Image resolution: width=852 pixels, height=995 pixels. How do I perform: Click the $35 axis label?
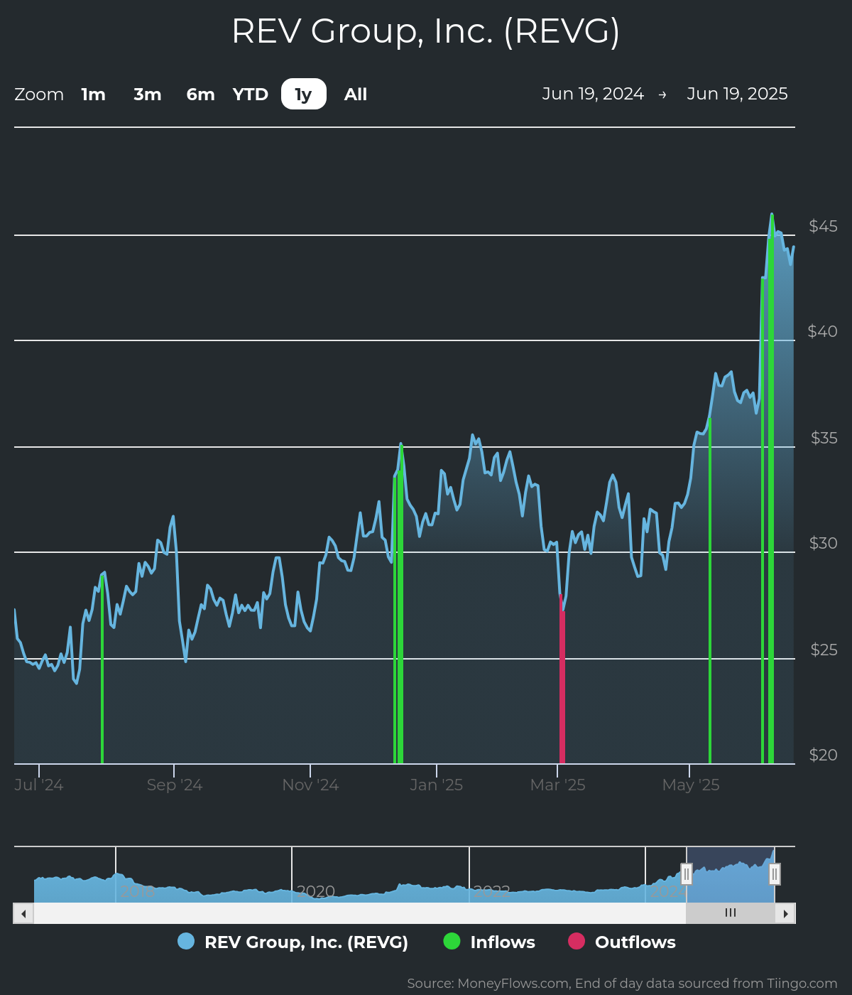tap(824, 438)
